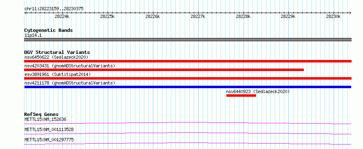Click the nsv6450622 (Sedlazeck2020) variant label

click(56, 57)
